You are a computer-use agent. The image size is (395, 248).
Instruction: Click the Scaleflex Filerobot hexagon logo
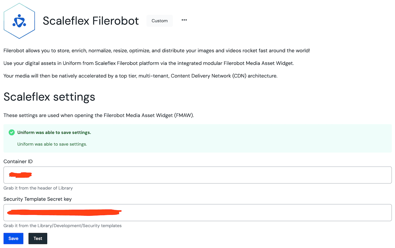pos(19,21)
